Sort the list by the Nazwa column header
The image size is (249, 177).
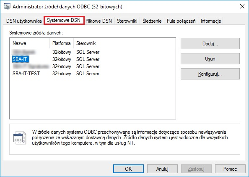click(x=30, y=43)
